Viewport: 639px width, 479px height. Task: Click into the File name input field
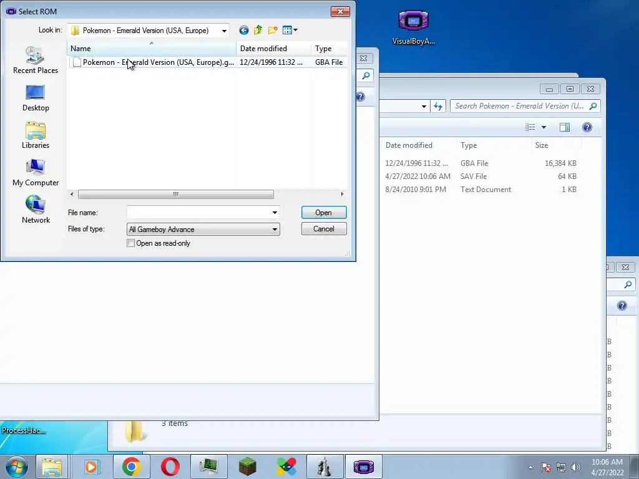(198, 213)
